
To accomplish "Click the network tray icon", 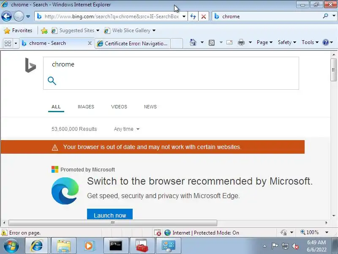I will (285, 246).
